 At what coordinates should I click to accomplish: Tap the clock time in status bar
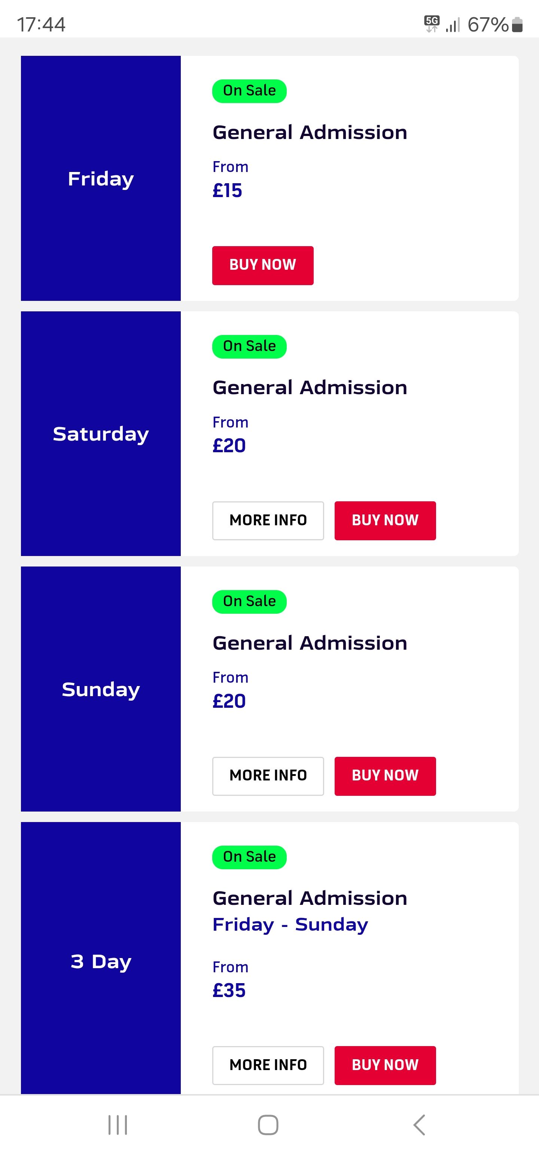coord(41,24)
